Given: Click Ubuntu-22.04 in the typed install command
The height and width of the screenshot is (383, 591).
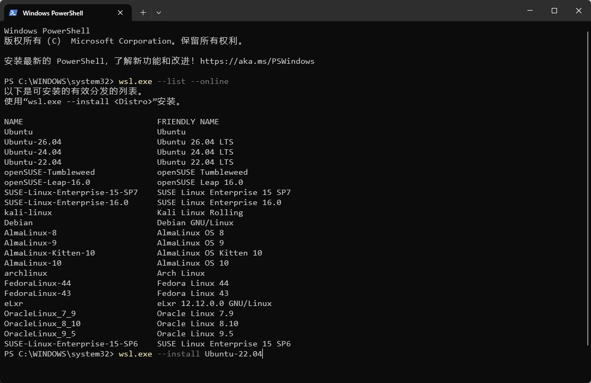Looking at the screenshot, I should (x=234, y=354).
